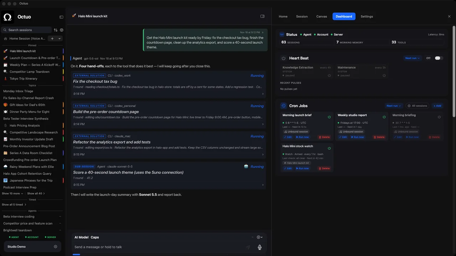Click the Octuo omega logo
Viewport: 456px width, 256px height.
coord(7,17)
